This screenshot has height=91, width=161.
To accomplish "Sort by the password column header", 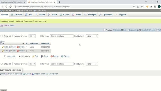I will point(45,44).
